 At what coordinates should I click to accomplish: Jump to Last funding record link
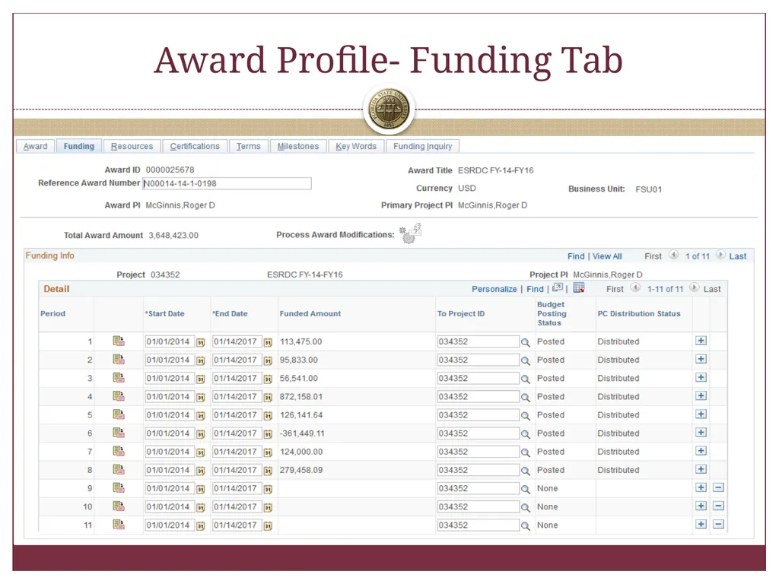pyautogui.click(x=738, y=256)
